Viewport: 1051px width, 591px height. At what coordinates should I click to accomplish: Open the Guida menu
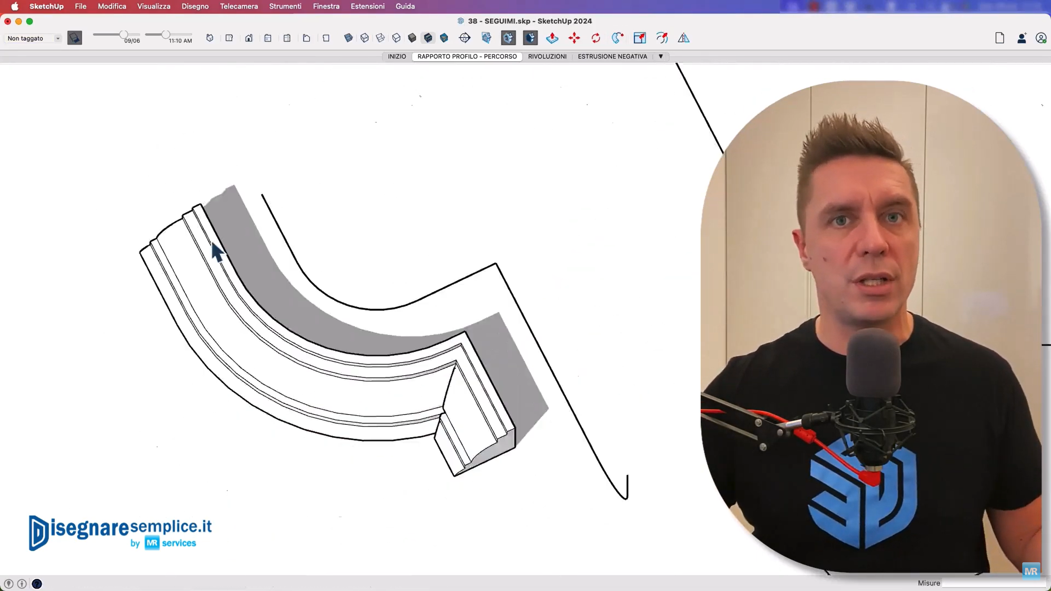[x=405, y=6]
